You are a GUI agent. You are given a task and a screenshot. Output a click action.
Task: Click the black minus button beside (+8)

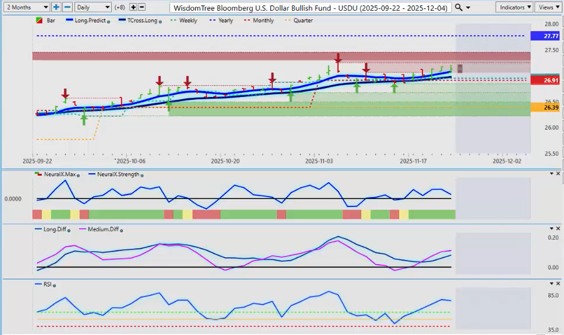(141, 7)
